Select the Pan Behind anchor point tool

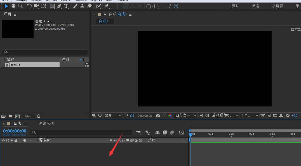coord(43,6)
